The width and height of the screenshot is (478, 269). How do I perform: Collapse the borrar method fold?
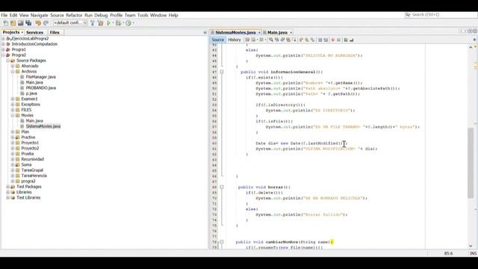coord(222,187)
